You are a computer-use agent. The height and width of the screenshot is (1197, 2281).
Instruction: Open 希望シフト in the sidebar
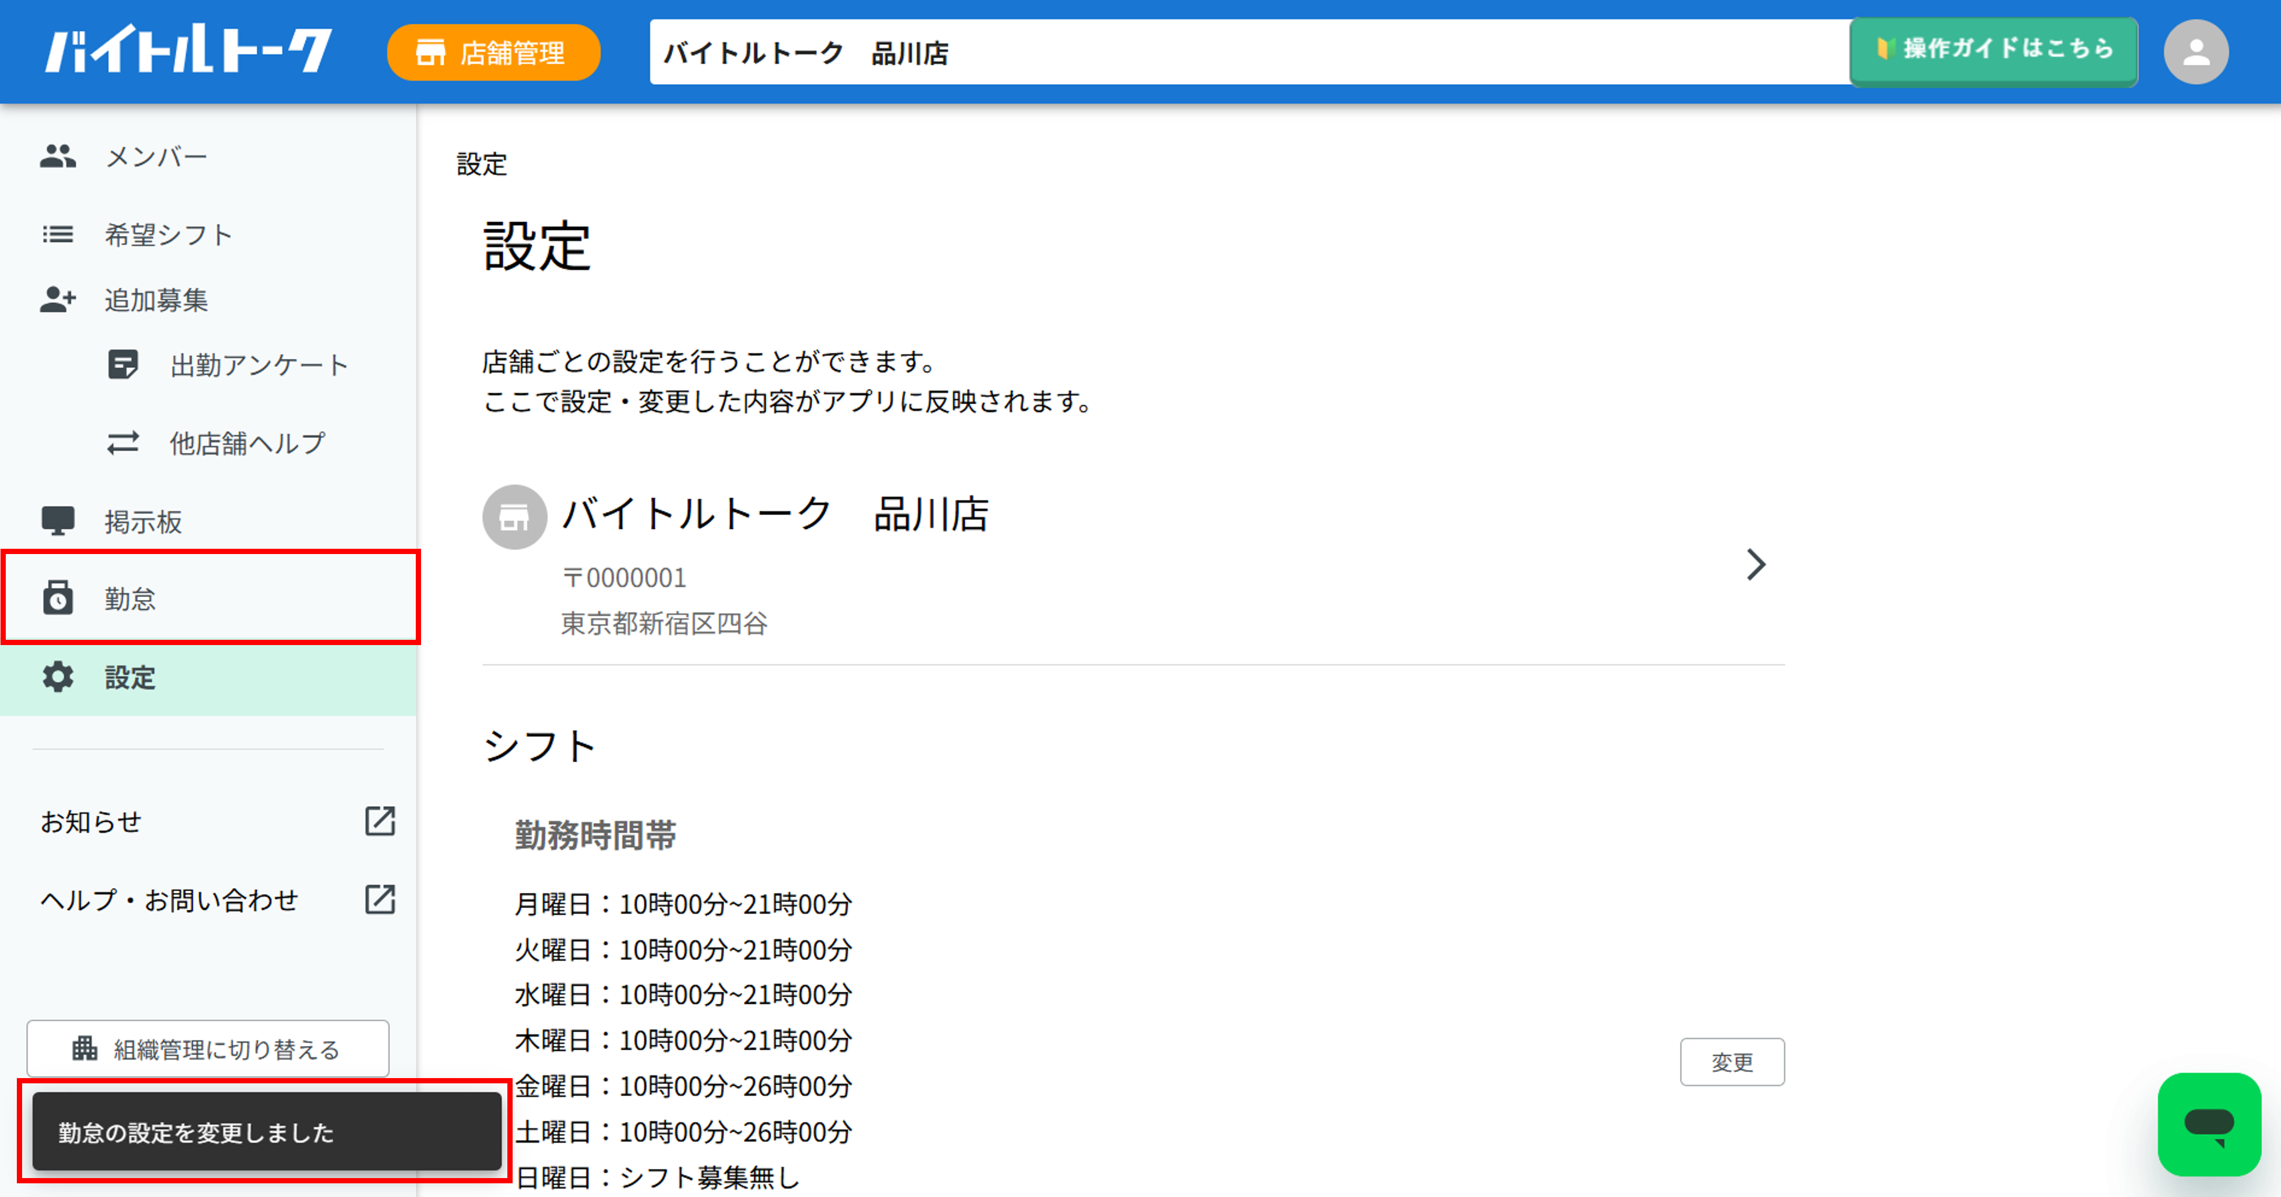point(208,235)
